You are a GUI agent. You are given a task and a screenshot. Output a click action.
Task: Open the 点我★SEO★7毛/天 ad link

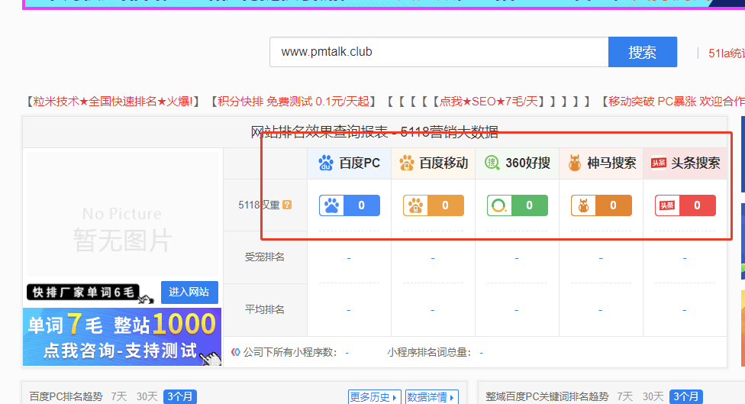(x=489, y=102)
